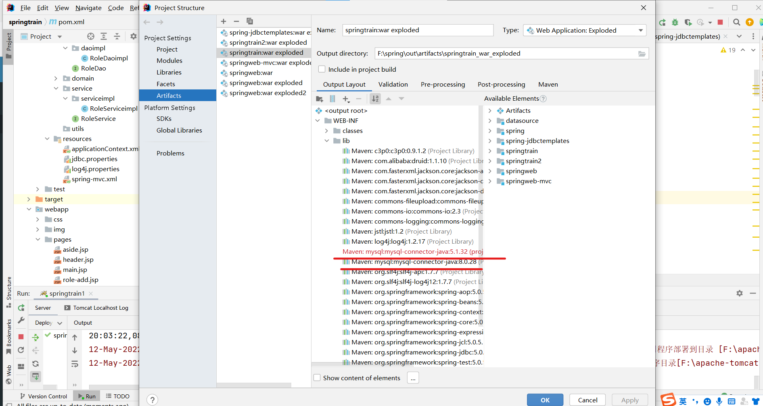Expand the classes folder node
763x406 pixels.
coord(326,131)
